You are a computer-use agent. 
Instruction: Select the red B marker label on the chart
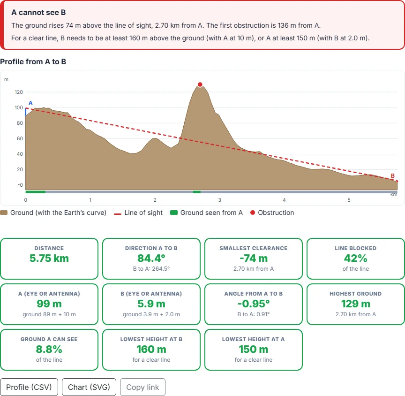[393, 176]
